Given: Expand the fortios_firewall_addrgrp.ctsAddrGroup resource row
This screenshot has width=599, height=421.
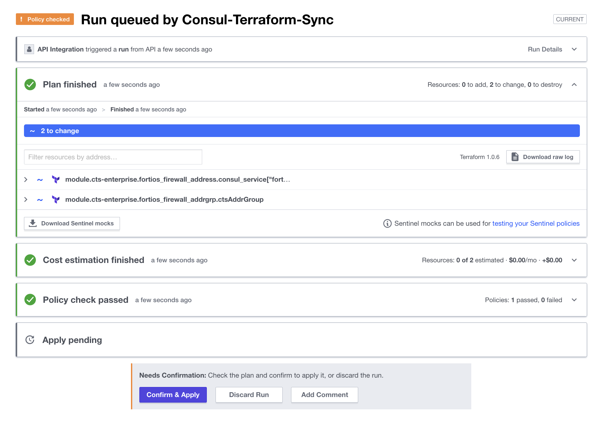Looking at the screenshot, I should point(26,199).
